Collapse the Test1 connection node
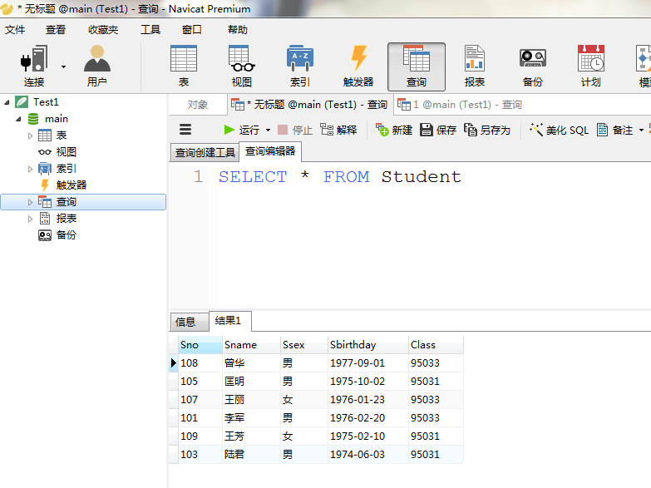 [x=7, y=102]
